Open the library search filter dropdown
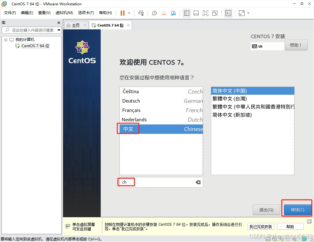The height and width of the screenshot is (242, 314). point(59,30)
